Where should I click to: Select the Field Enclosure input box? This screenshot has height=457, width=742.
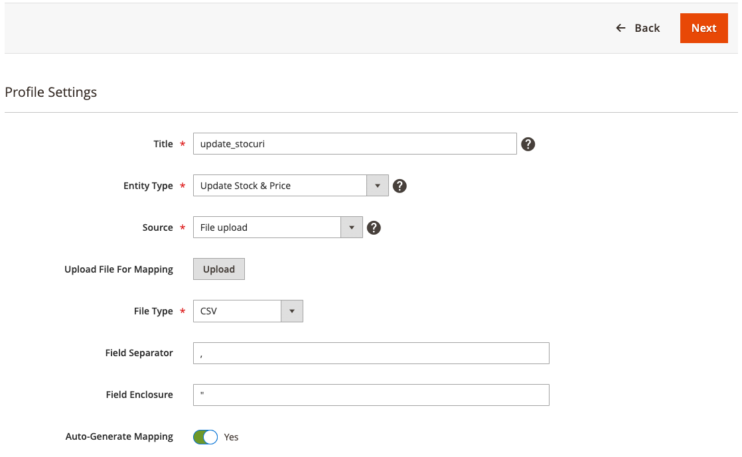click(371, 395)
